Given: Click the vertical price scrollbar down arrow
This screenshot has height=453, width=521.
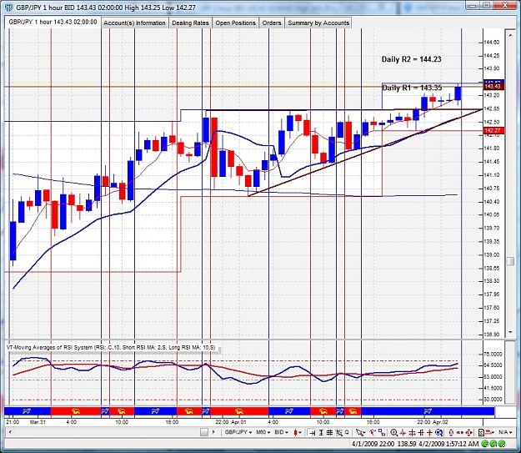Looking at the screenshot, I should 510,332.
